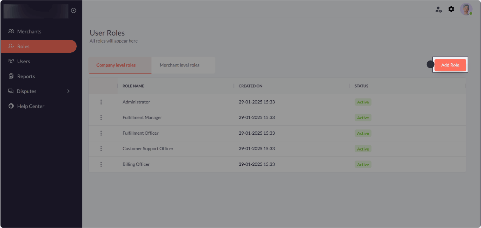Expand the Disputes submenu chevron
The height and width of the screenshot is (228, 481).
pos(68,91)
